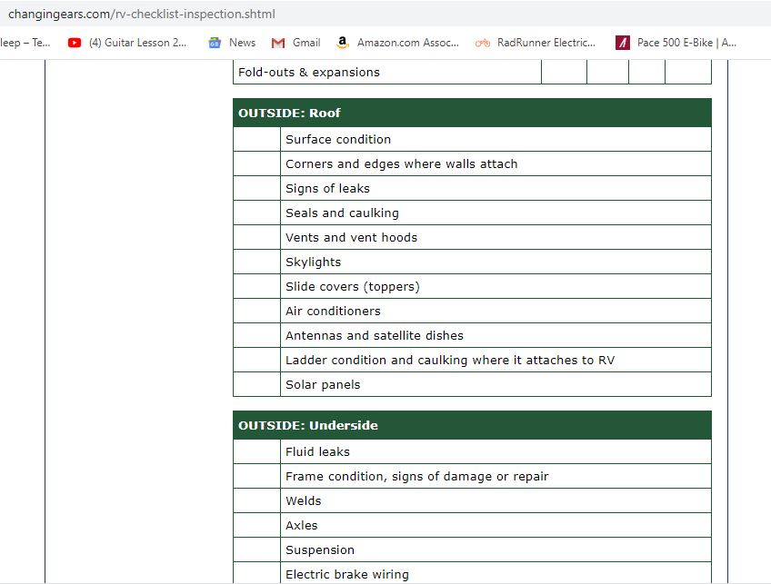The image size is (771, 584).
Task: Click the first box in Fold-outs & expansions row
Action: [x=564, y=73]
